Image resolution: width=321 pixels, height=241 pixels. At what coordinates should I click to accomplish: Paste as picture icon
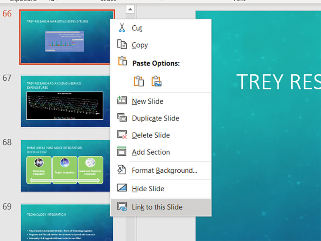coord(156,81)
